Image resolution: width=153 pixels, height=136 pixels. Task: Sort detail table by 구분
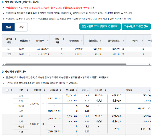[28, 90]
